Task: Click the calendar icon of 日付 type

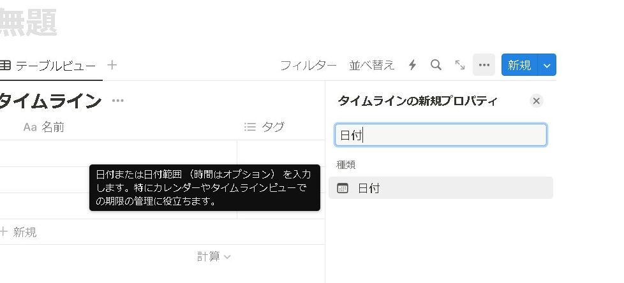Action: (x=343, y=188)
